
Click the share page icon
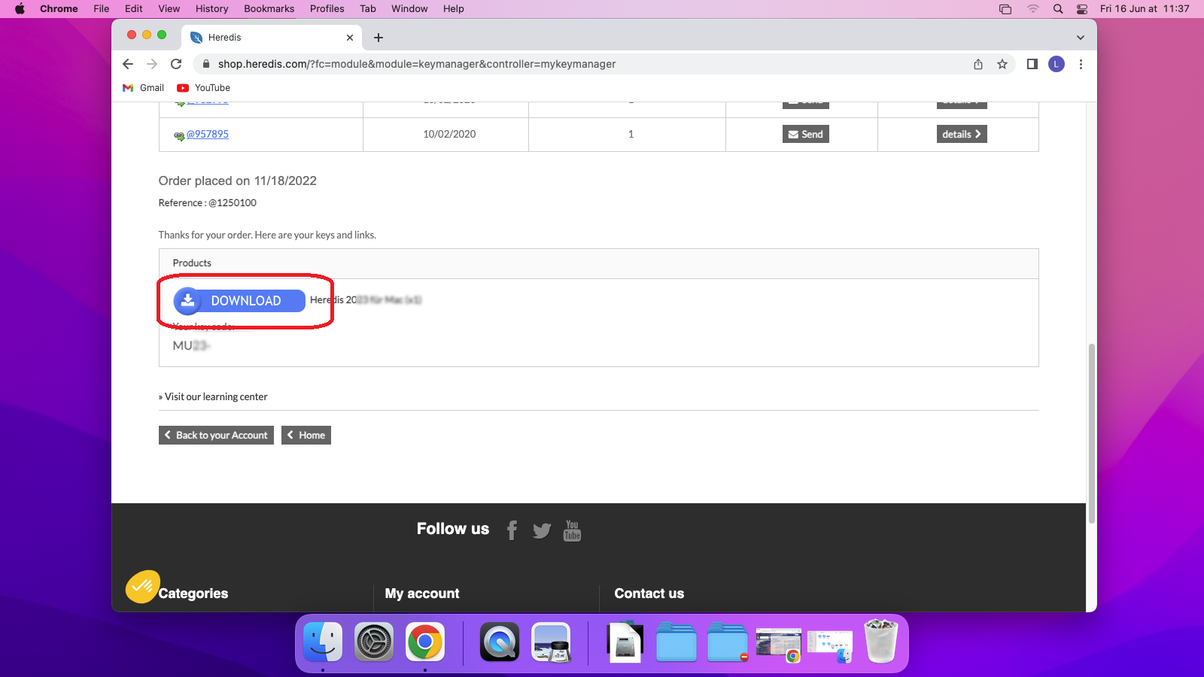coord(978,65)
